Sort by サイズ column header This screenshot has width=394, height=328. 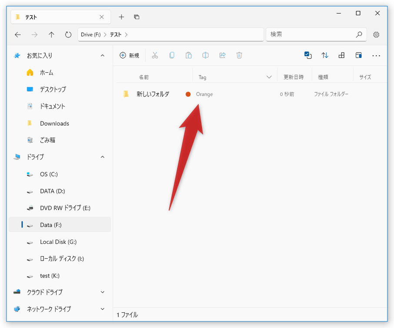(x=365, y=77)
